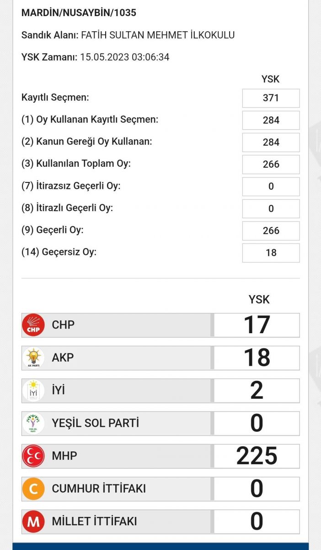Select the AKP vote count 18
The height and width of the screenshot is (550, 321).
click(257, 357)
